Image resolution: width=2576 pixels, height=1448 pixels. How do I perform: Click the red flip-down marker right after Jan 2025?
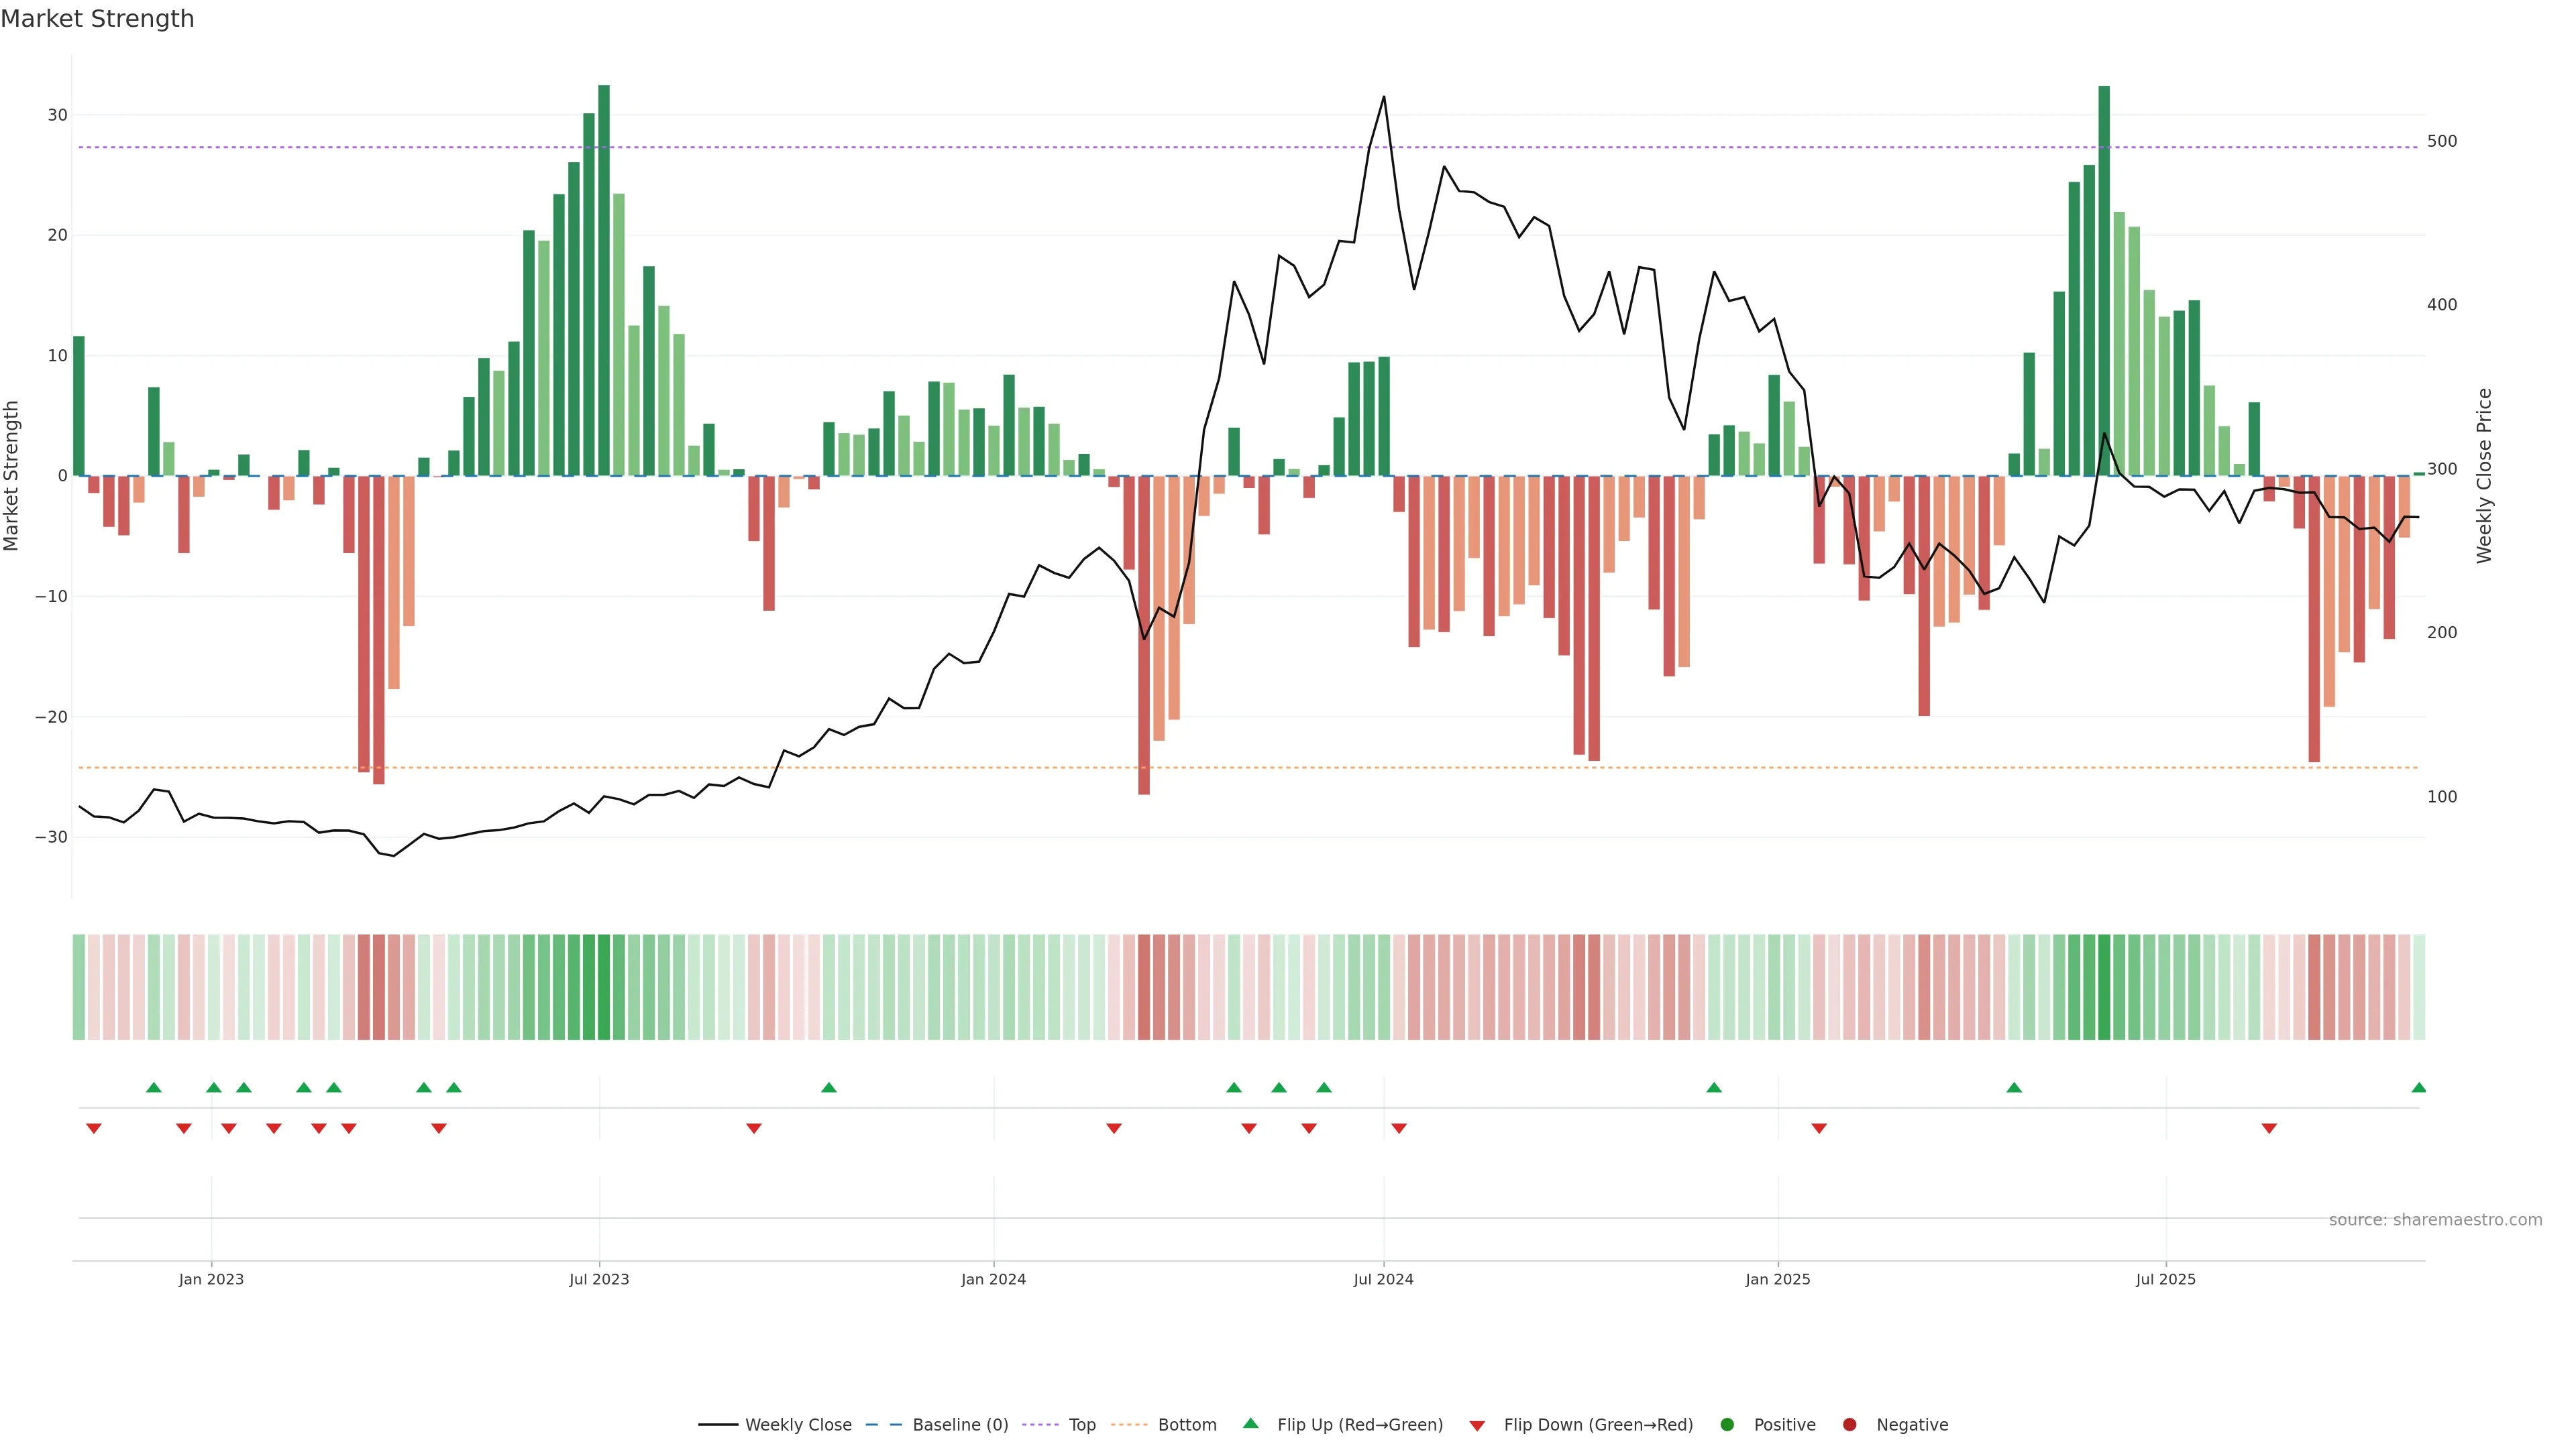1819,1128
